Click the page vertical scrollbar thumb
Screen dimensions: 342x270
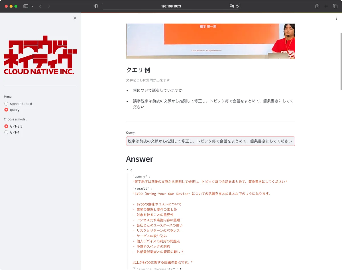tap(341, 61)
